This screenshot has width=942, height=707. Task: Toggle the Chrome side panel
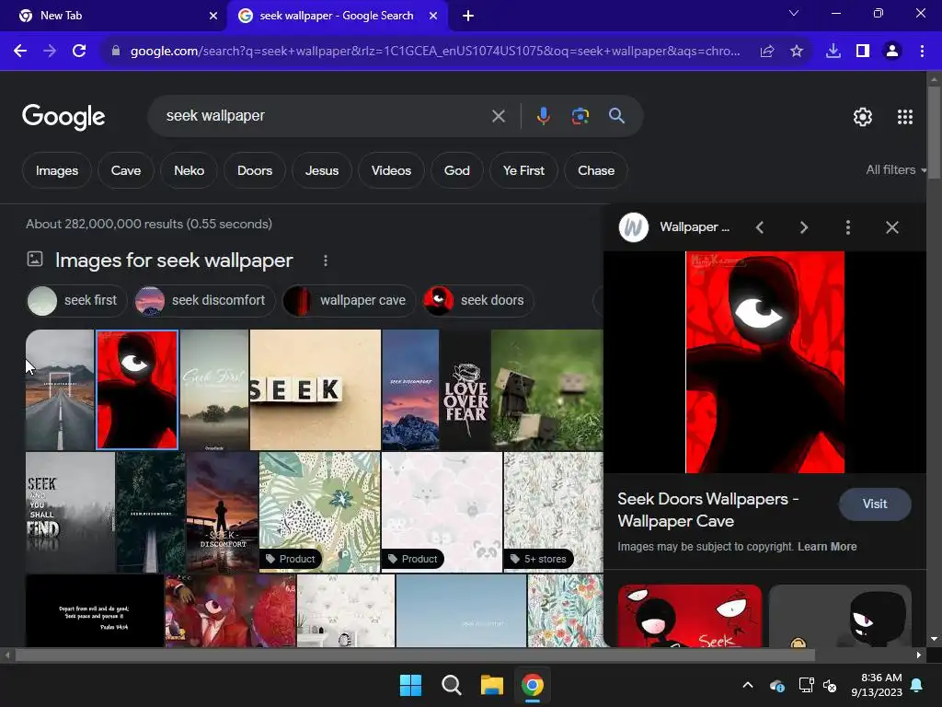point(863,52)
